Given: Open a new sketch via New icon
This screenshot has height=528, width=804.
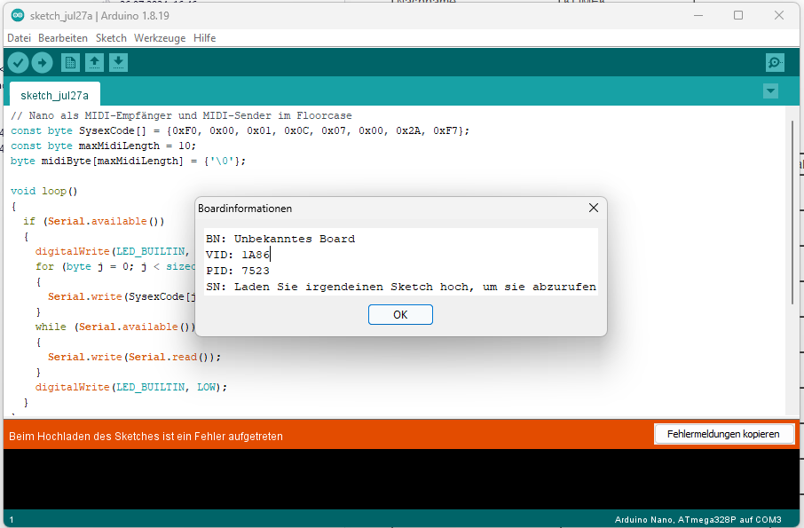Looking at the screenshot, I should pos(69,62).
